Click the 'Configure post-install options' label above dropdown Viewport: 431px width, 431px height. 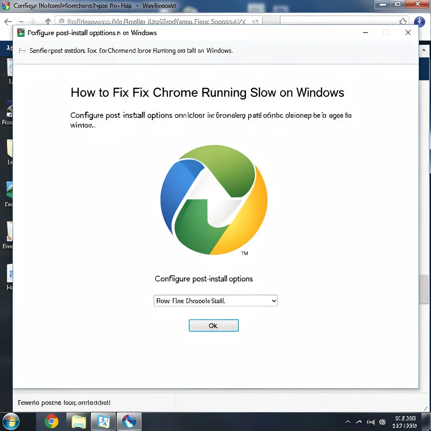[204, 279]
